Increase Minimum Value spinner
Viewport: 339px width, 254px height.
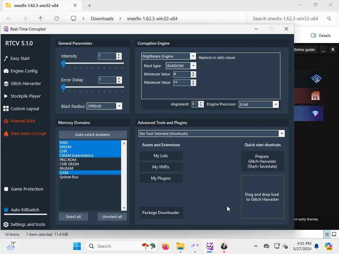[193, 73]
